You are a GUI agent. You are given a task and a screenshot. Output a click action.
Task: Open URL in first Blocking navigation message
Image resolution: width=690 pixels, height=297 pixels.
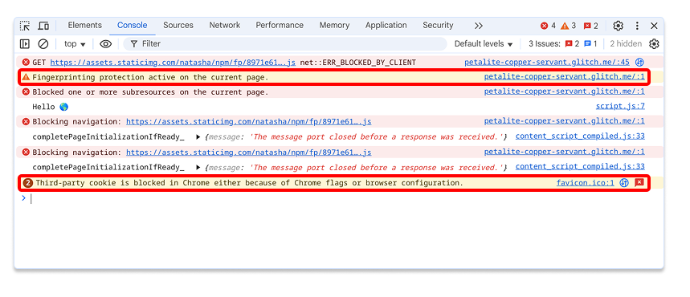click(x=249, y=122)
